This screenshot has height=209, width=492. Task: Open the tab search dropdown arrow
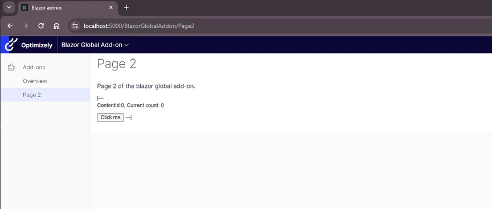tap(9, 7)
